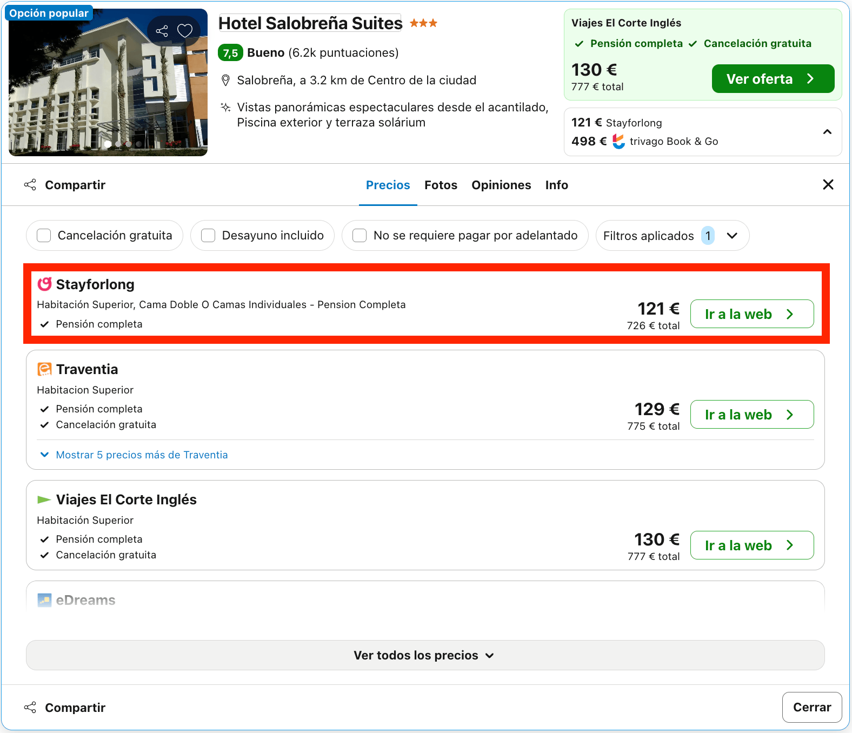Switch to Opiniones tab

pyautogui.click(x=501, y=185)
